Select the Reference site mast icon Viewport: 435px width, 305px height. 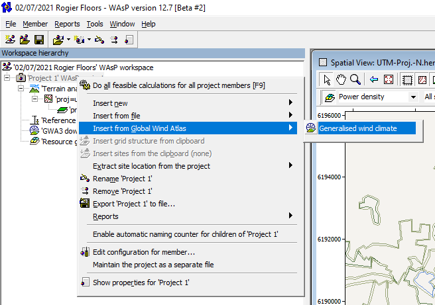[x=34, y=120]
